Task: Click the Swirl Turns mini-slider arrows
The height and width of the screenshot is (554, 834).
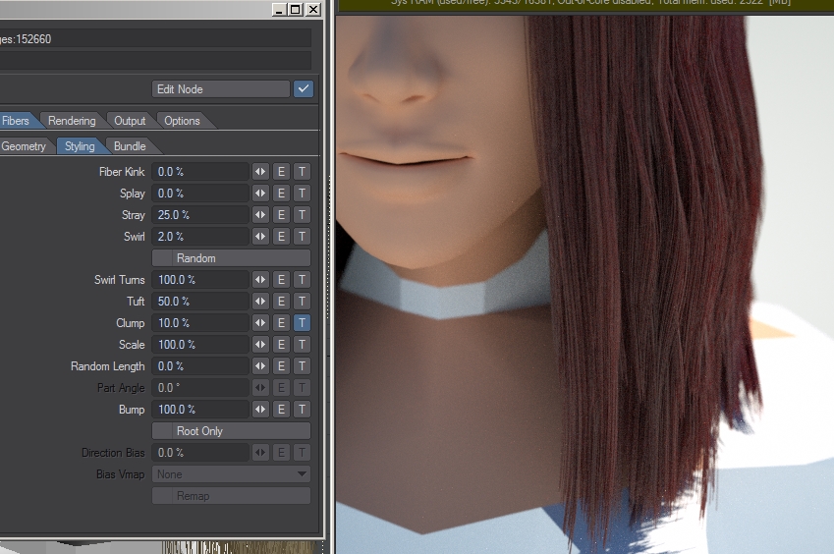Action: tap(260, 280)
